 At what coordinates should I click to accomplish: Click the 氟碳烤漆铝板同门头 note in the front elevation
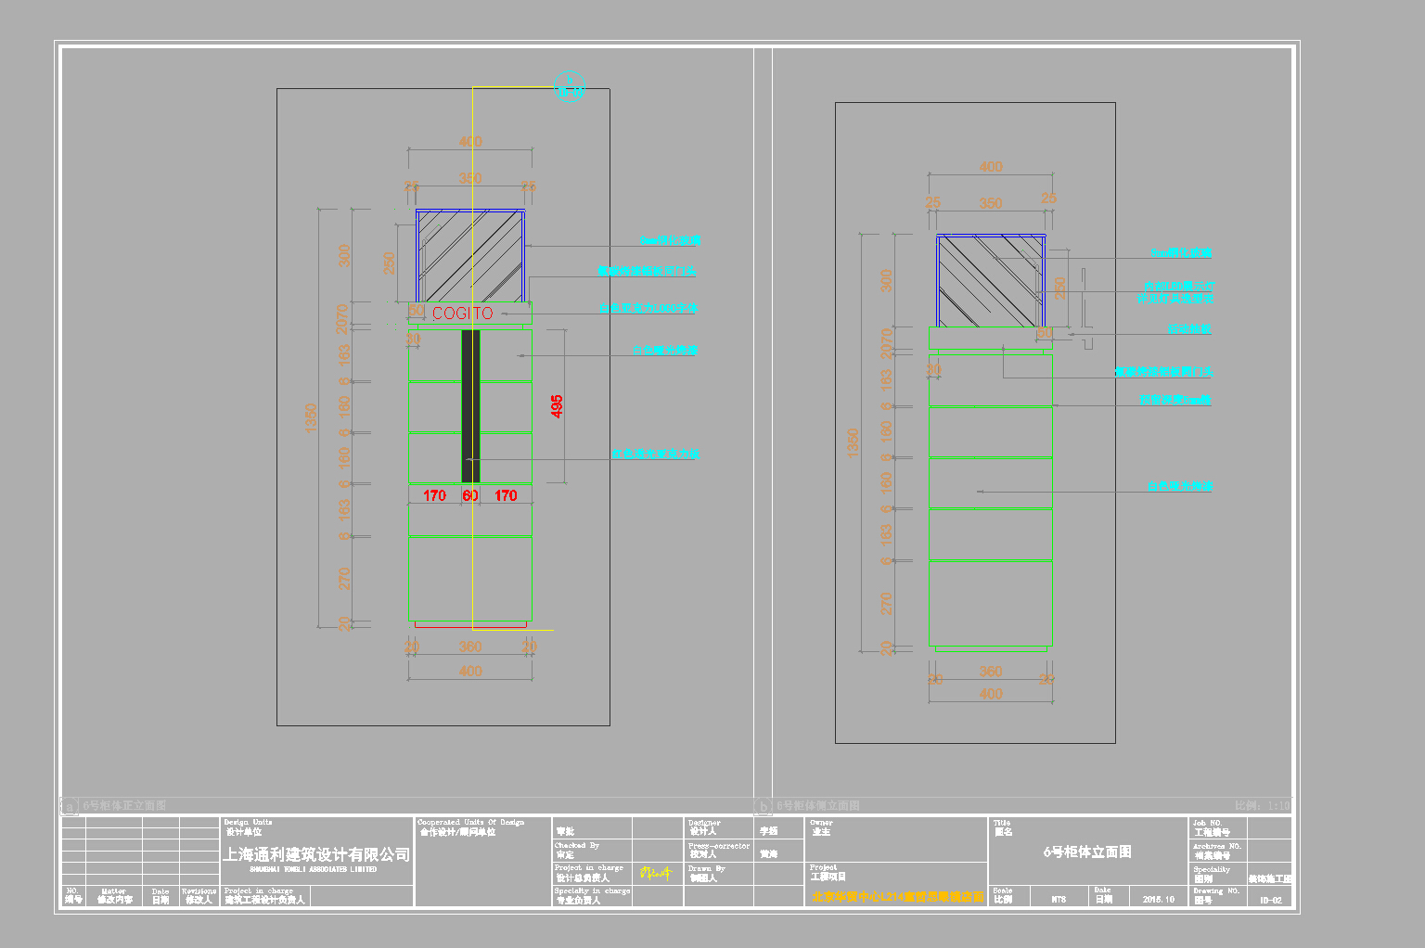click(x=647, y=272)
